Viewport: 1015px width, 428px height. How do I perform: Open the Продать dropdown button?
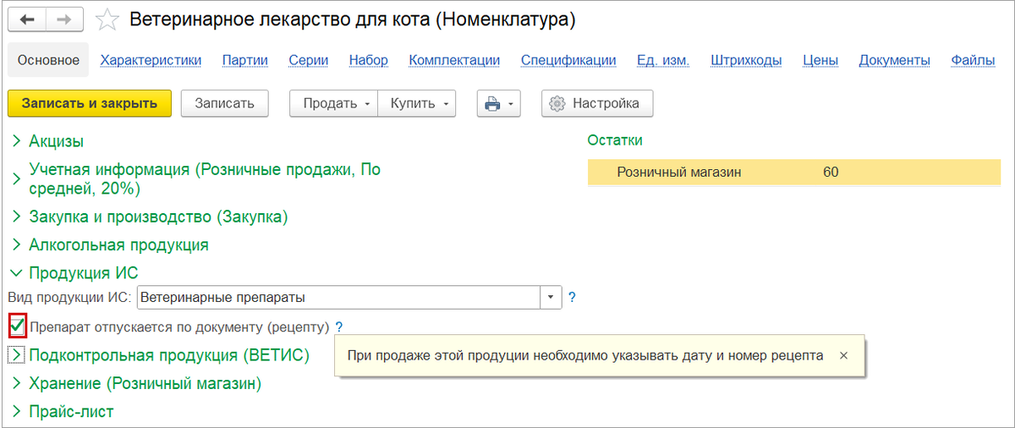point(333,104)
